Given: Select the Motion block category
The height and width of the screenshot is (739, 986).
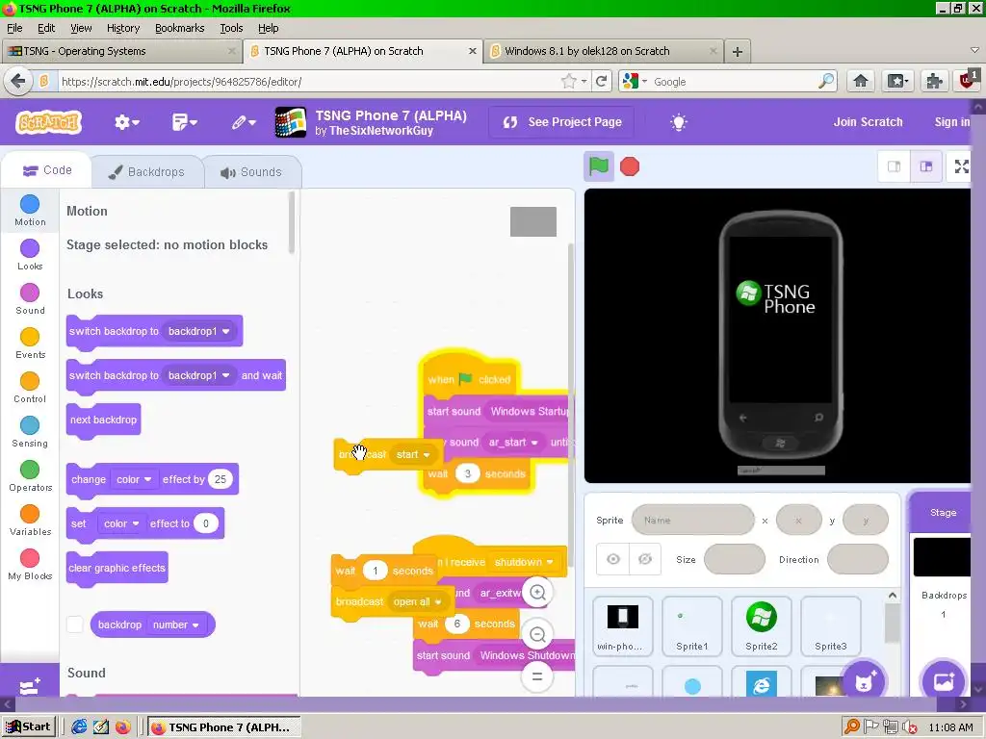Looking at the screenshot, I should point(30,211).
